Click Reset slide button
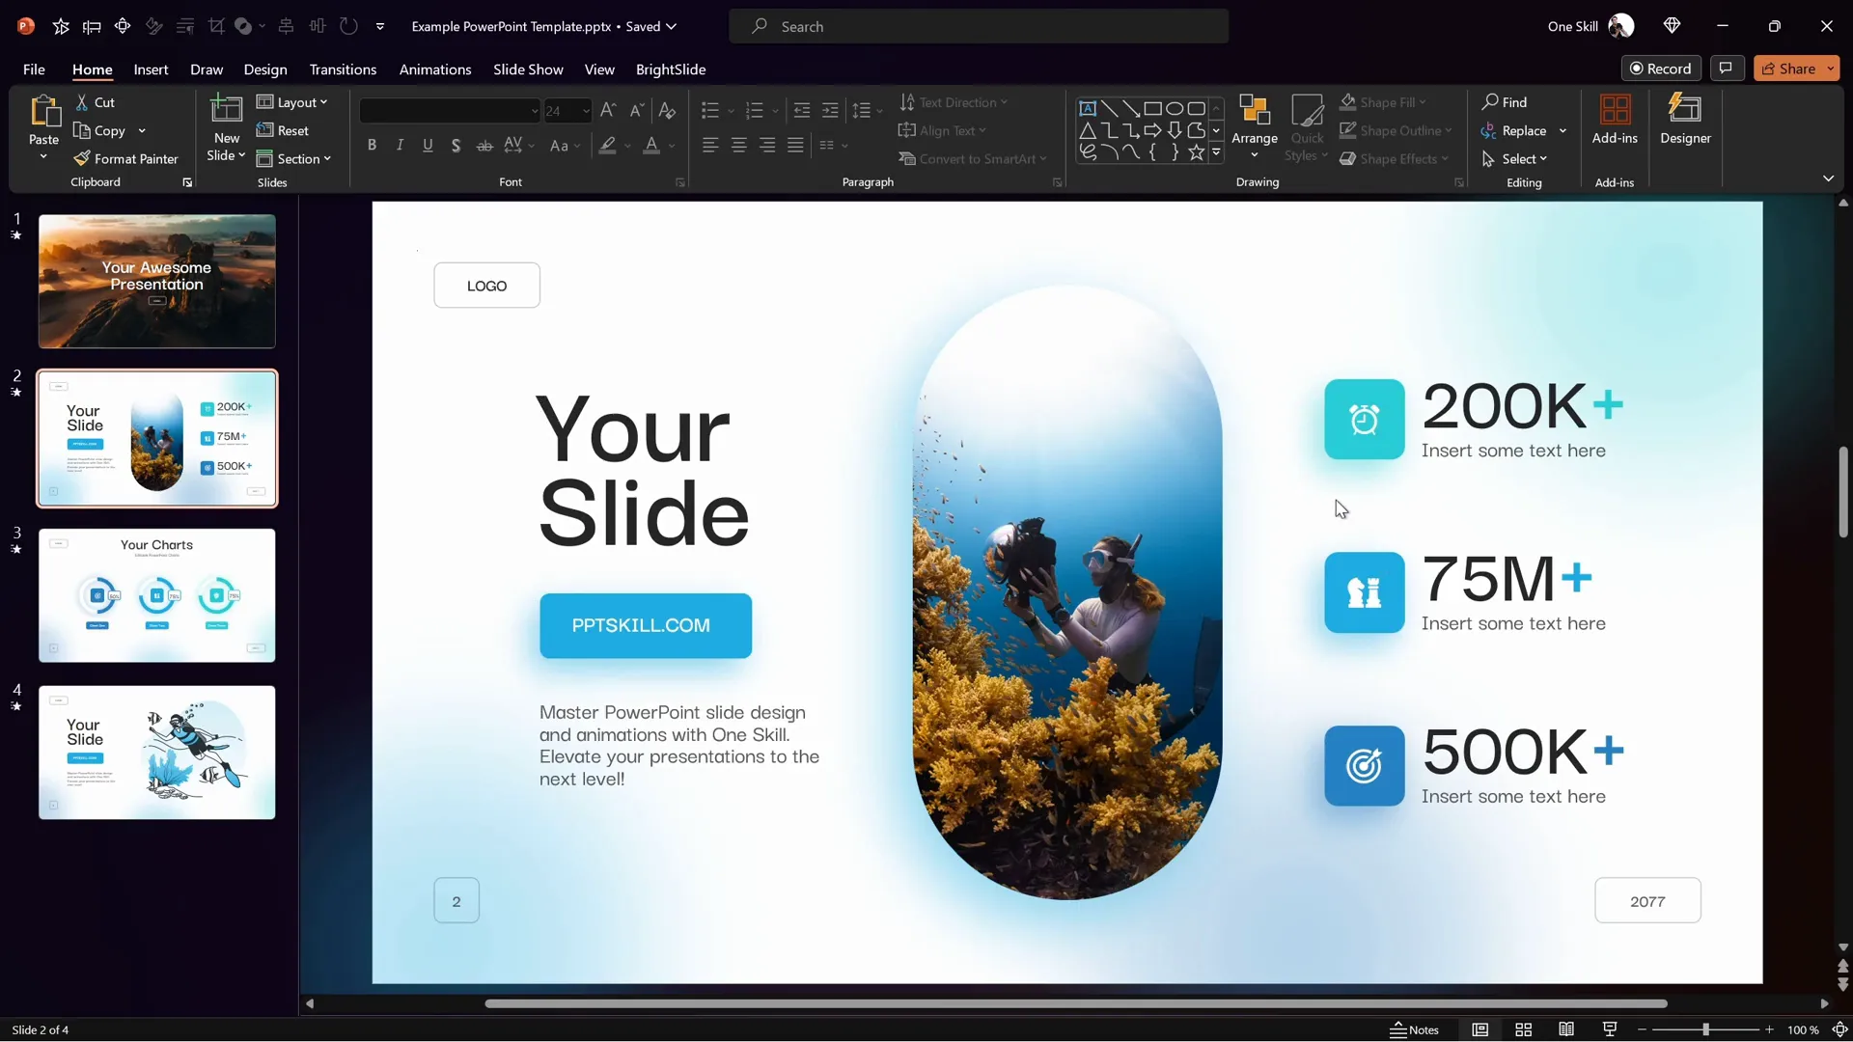The height and width of the screenshot is (1042, 1853). 283,130
